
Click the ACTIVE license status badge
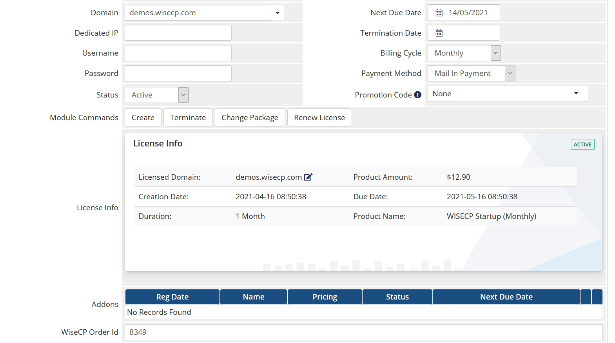point(582,144)
